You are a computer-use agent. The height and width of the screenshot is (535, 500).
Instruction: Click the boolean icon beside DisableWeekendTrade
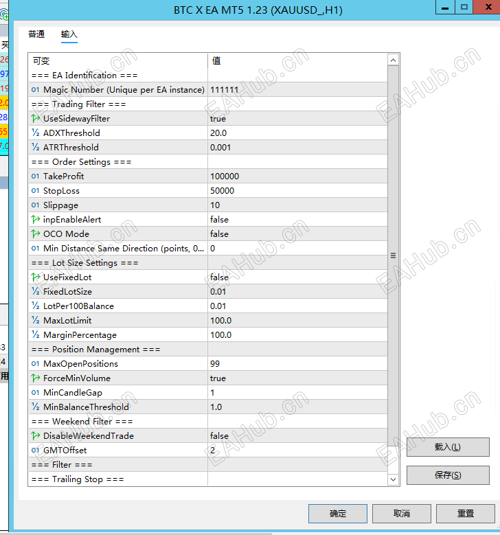[35, 436]
